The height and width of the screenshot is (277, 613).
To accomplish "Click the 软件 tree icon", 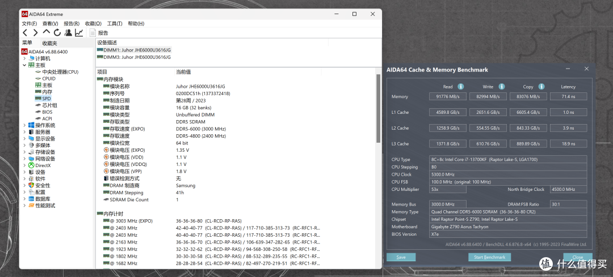I will (31, 178).
